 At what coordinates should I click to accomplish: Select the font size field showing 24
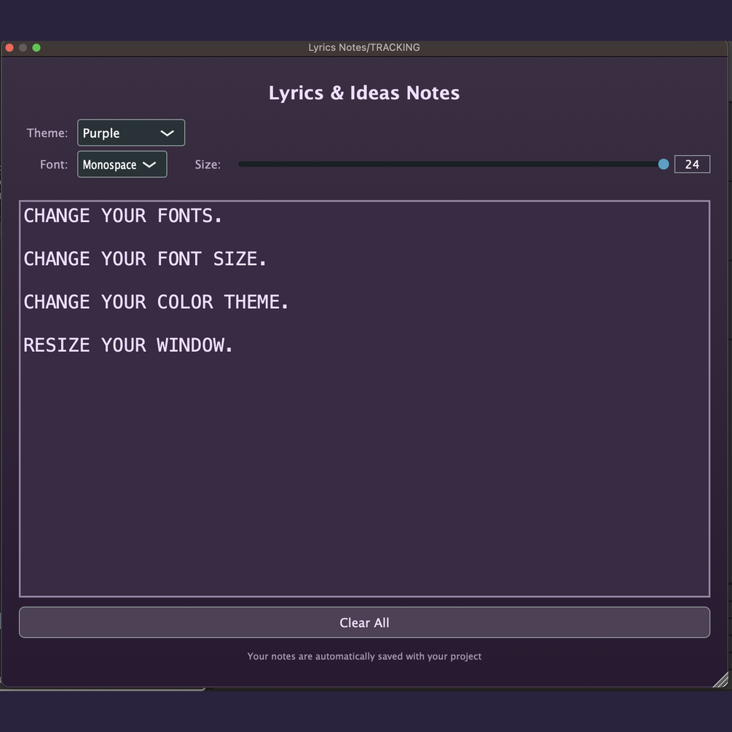tap(692, 164)
